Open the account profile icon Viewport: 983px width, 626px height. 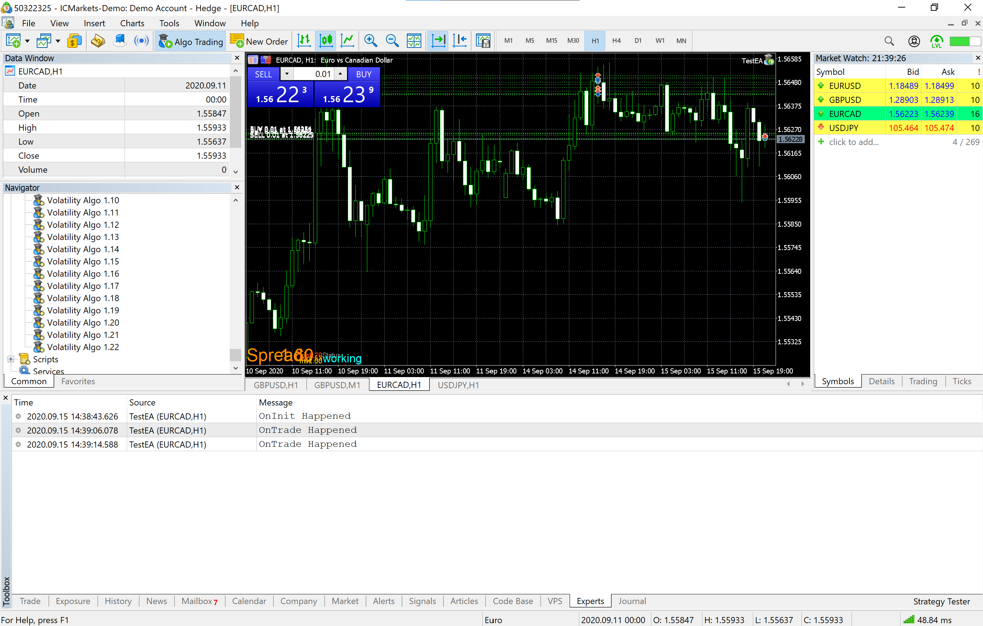click(914, 41)
